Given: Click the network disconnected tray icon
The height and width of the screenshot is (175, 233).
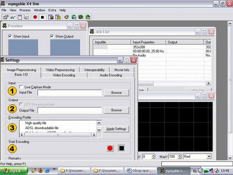Looking at the screenshot, I should pos(211,171).
